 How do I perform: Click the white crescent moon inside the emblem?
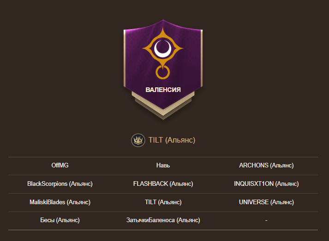point(162,49)
